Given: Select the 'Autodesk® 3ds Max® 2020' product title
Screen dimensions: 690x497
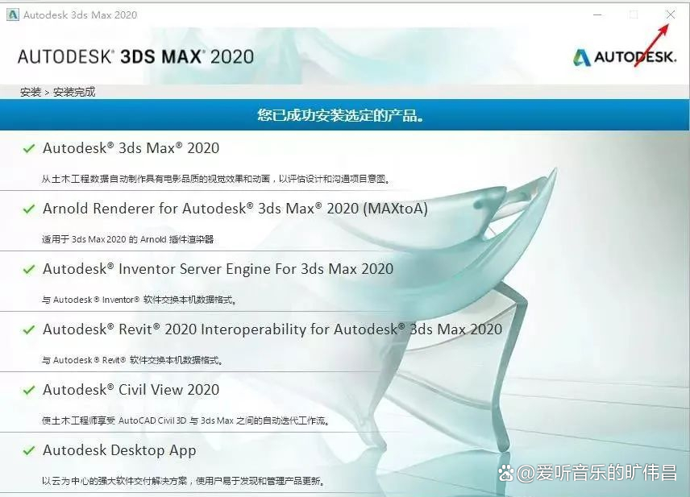Looking at the screenshot, I should tap(131, 148).
